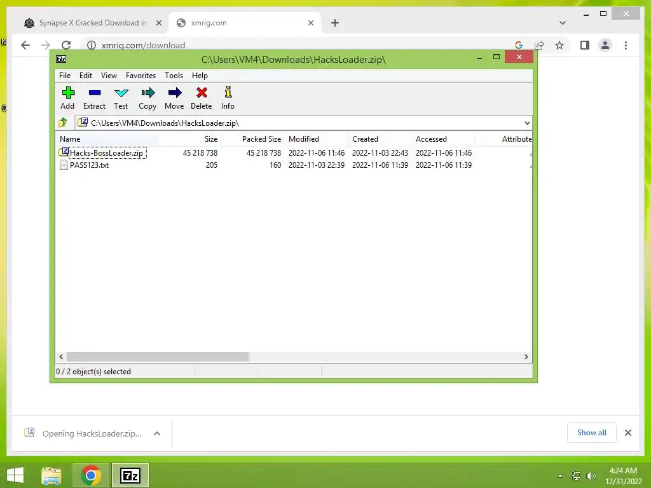Open File Explorer from taskbar

(x=51, y=475)
